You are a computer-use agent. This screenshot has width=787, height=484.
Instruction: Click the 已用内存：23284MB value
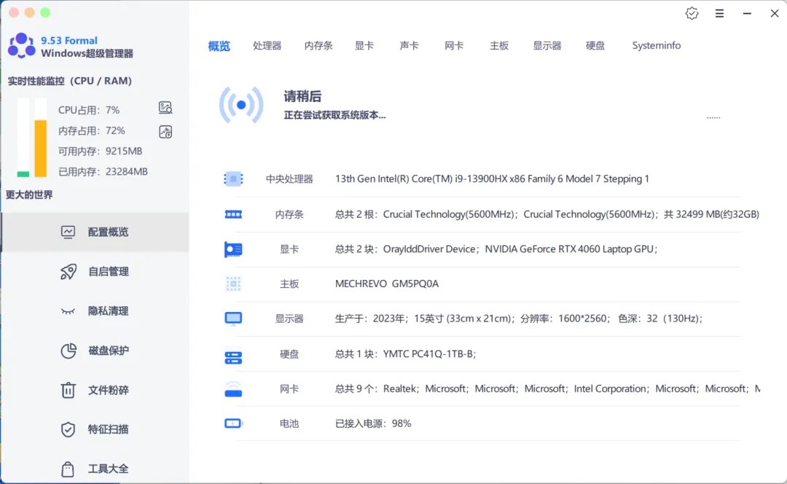click(103, 172)
